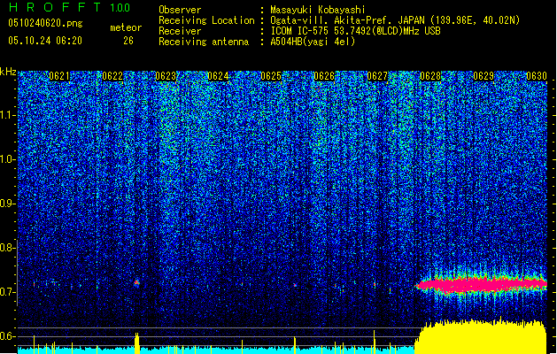Click the Receiver label

(x=180, y=31)
